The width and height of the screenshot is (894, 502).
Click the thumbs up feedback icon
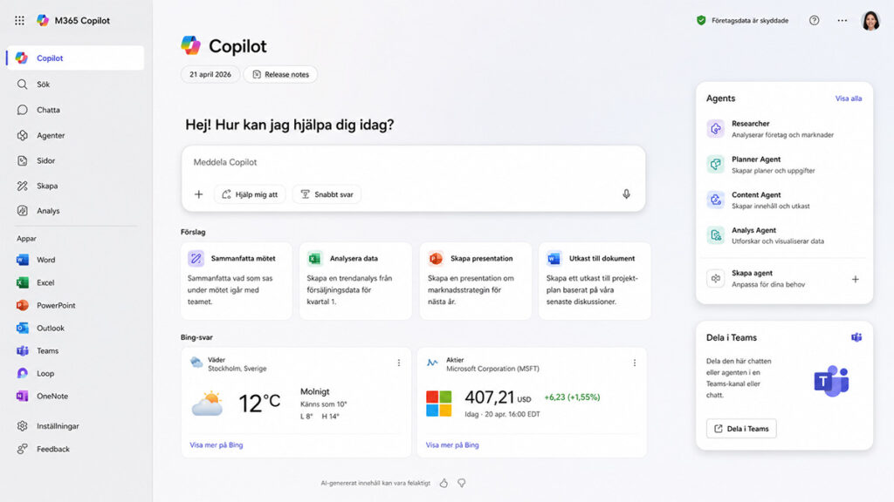tap(444, 483)
